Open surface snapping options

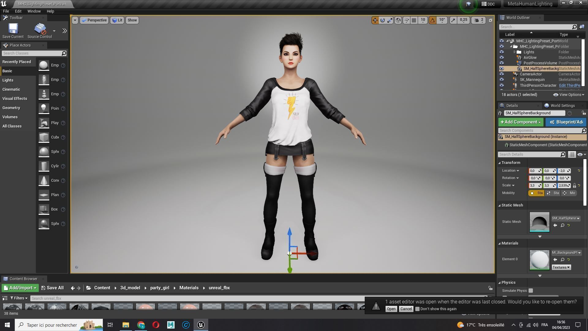[406, 20]
